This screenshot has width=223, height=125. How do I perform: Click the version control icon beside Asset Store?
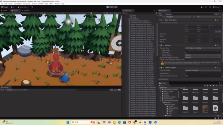[x=32, y=7]
